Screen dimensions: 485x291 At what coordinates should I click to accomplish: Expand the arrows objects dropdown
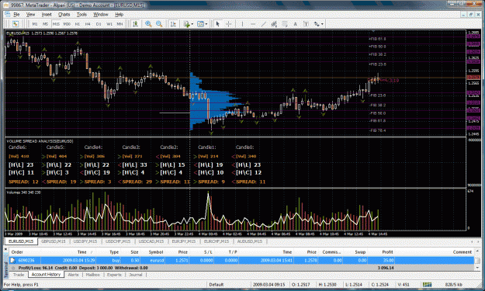[322, 24]
